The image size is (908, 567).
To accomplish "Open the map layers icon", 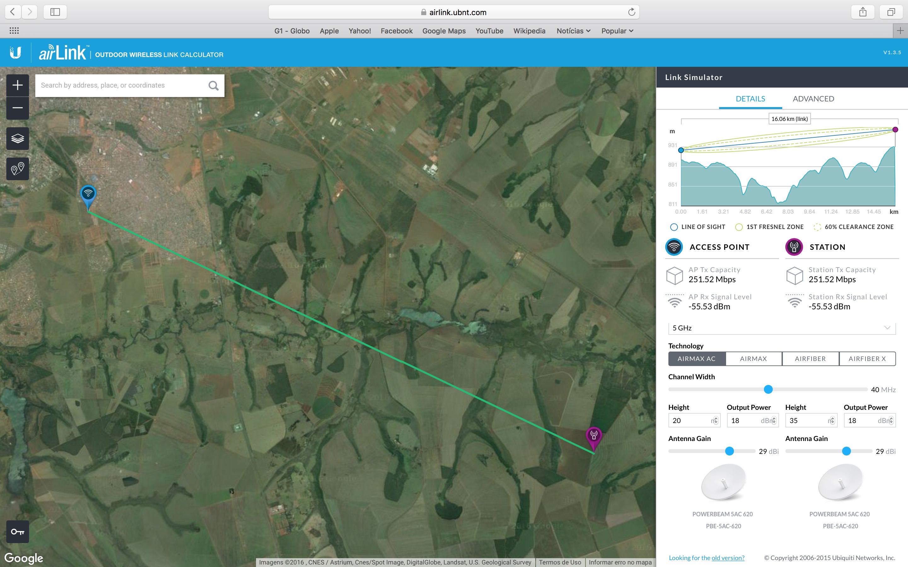I will tap(18, 138).
